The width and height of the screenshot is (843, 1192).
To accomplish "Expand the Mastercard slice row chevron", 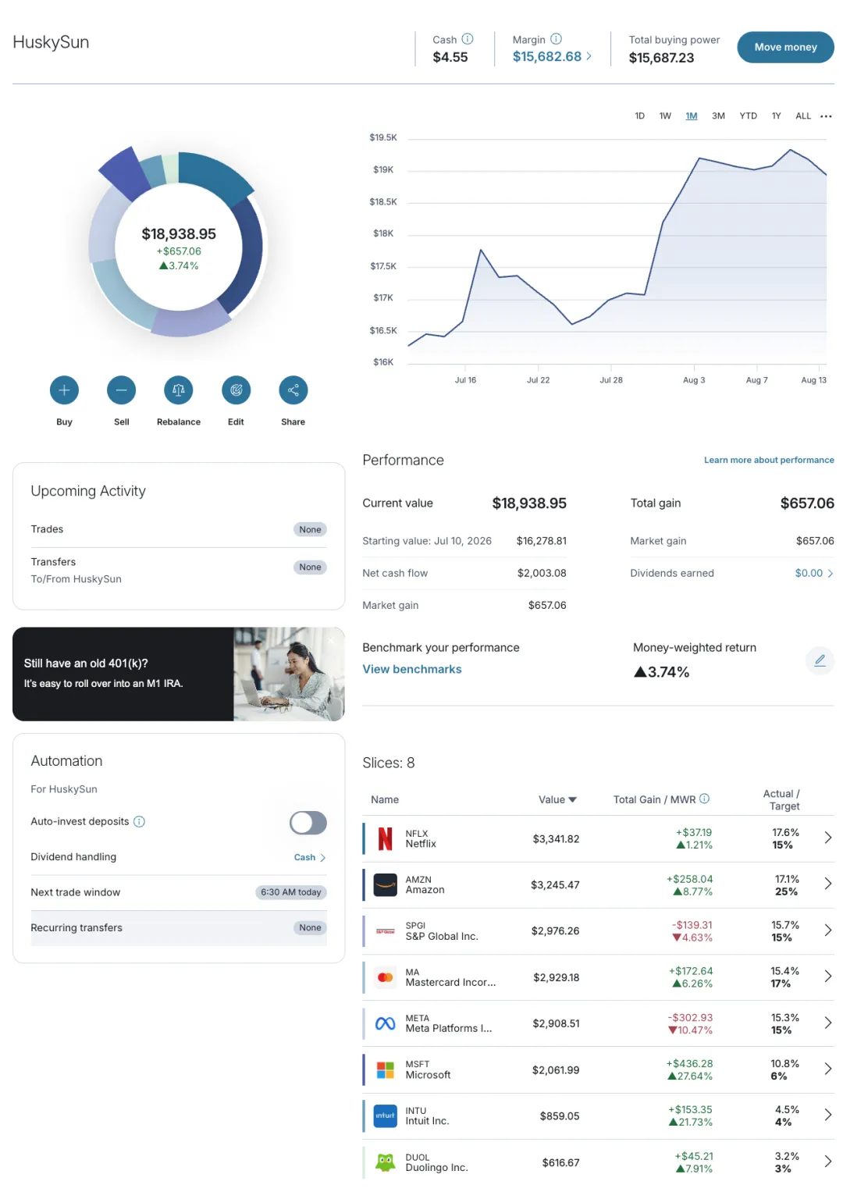I will click(828, 977).
